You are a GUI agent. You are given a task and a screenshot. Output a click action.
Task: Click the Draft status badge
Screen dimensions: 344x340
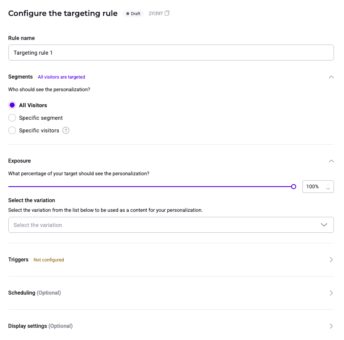tap(133, 13)
